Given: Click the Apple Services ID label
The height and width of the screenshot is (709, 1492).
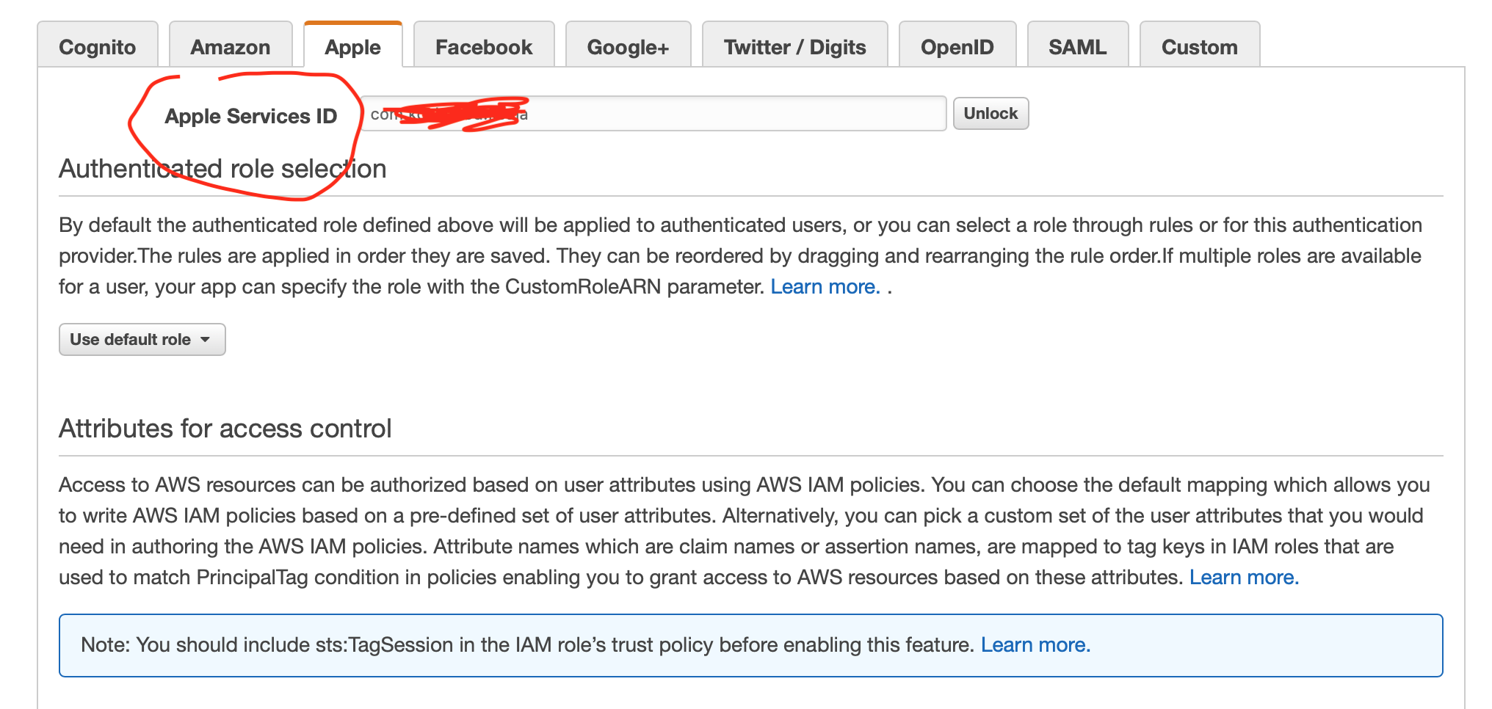Looking at the screenshot, I should (x=251, y=117).
